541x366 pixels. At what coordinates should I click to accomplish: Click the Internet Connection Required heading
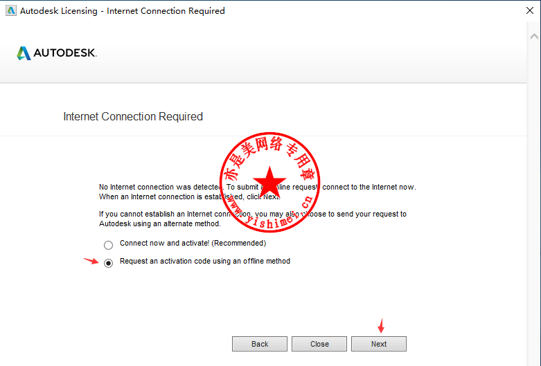click(x=133, y=116)
